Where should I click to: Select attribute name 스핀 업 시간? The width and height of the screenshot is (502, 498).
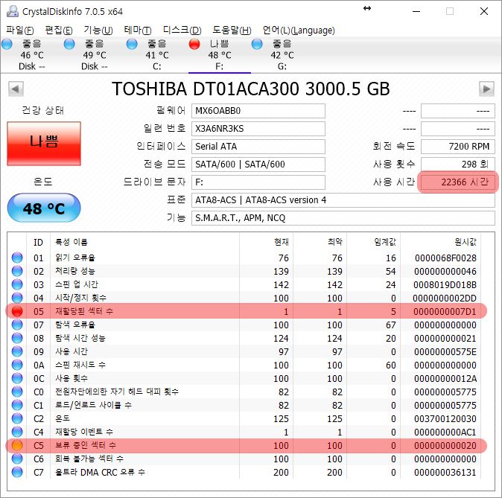point(77,284)
